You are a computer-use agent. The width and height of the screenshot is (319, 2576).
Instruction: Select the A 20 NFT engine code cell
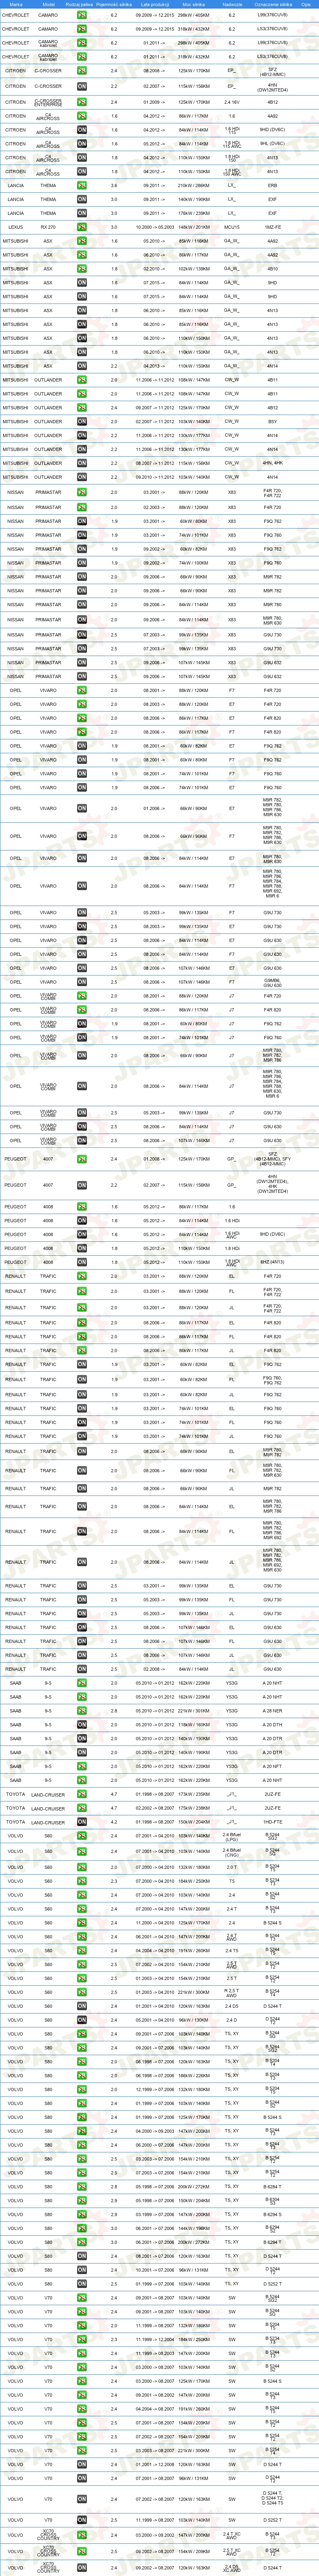[273, 1766]
